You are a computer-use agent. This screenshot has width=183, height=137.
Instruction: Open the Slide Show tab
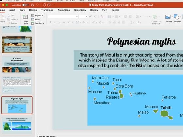(80, 10)
